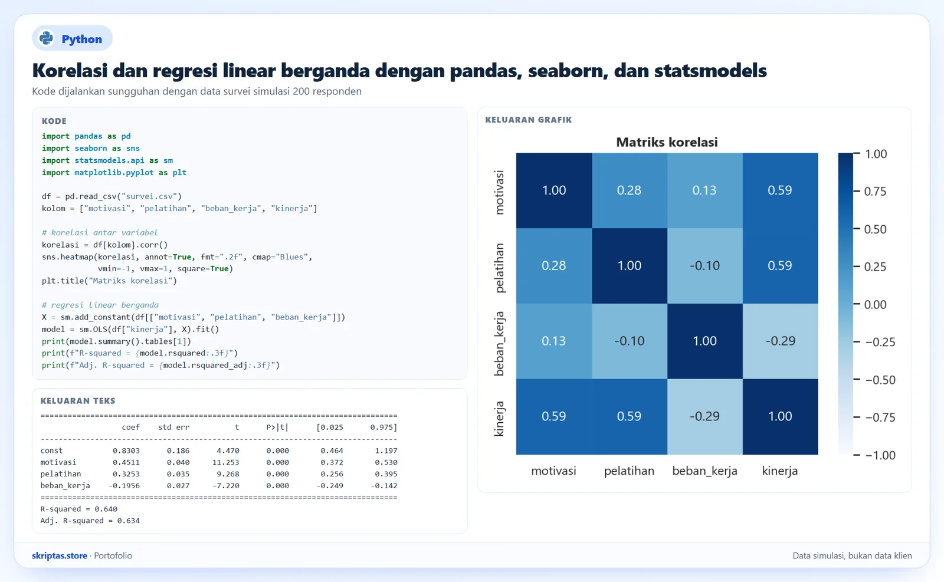Click the "Matriks korelasi" chart title
944x582 pixels.
point(667,142)
